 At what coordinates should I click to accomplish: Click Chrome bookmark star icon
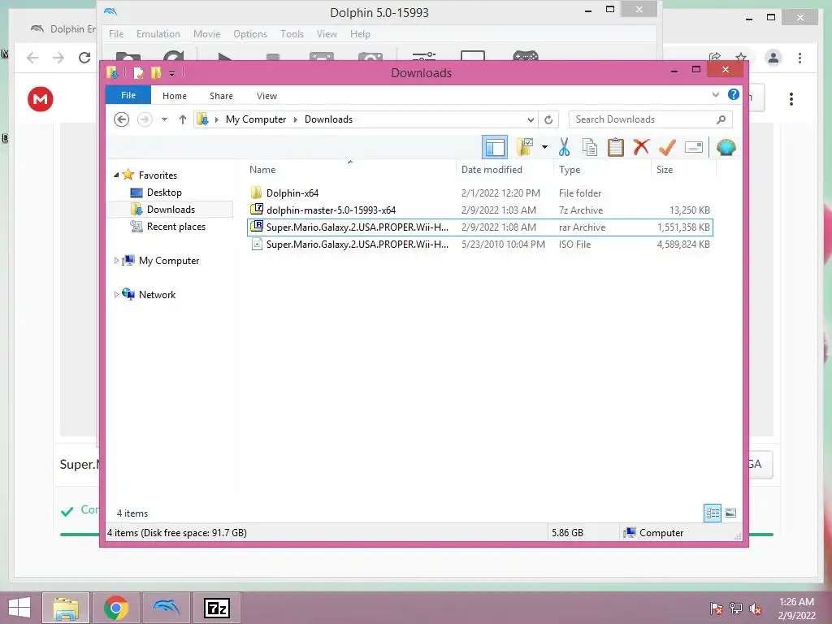(741, 58)
